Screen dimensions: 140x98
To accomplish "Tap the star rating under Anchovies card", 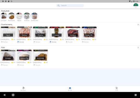I will [46, 62].
